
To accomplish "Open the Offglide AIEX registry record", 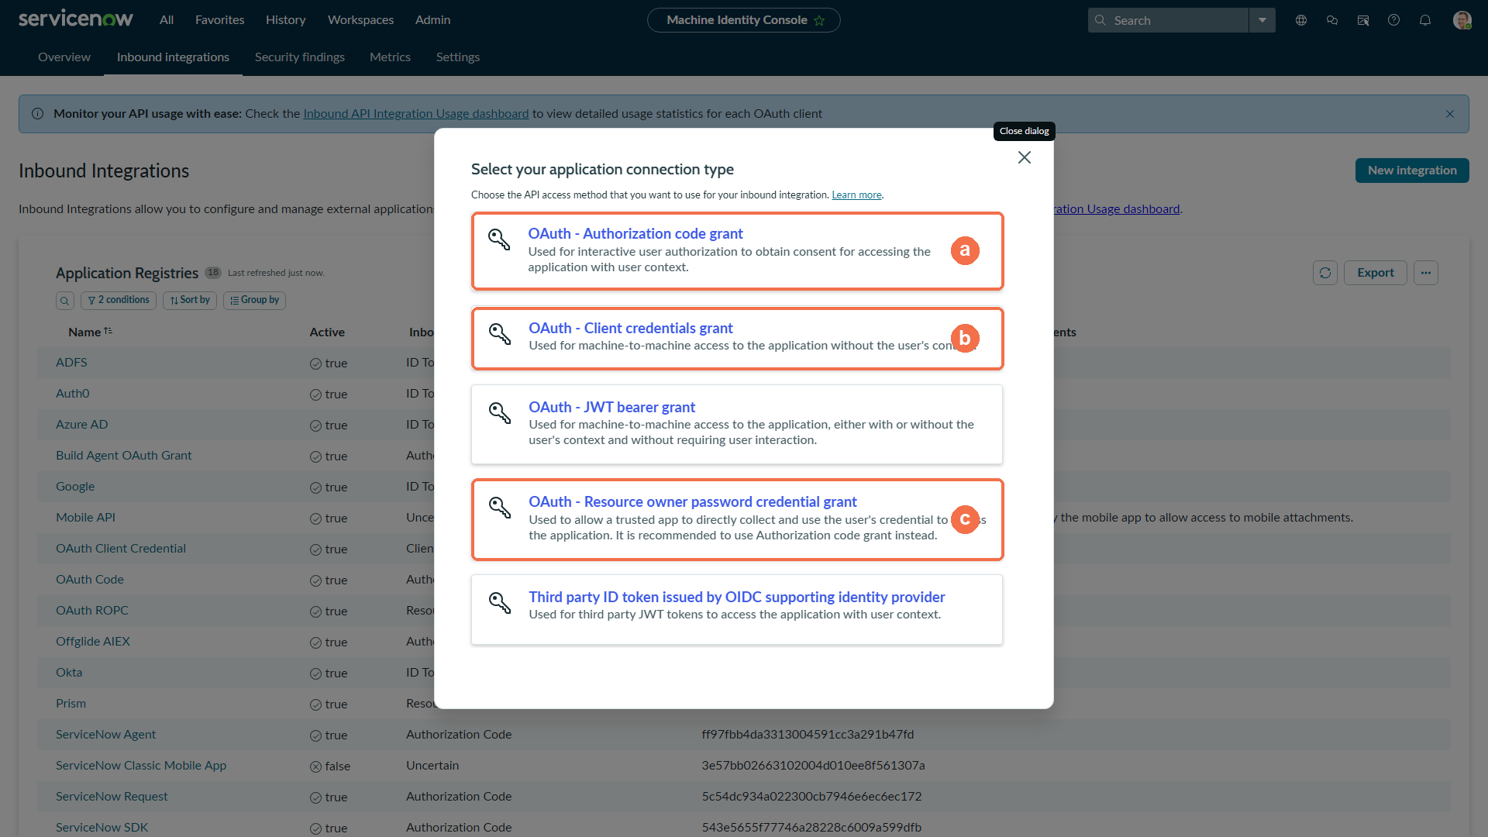I will [93, 642].
